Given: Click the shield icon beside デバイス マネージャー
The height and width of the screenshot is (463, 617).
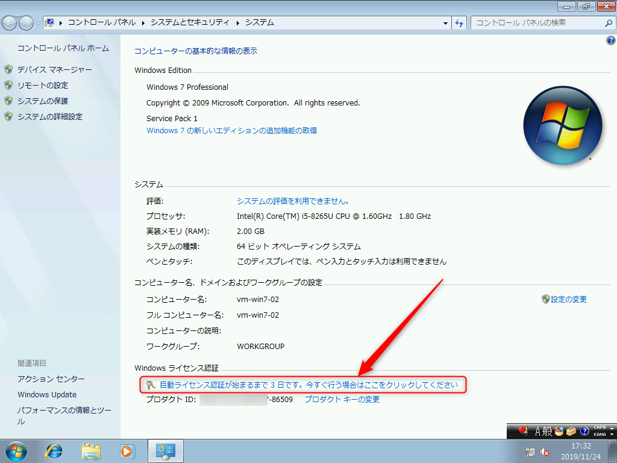Looking at the screenshot, I should pyautogui.click(x=8, y=70).
